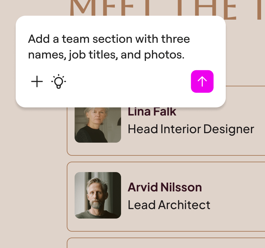Image resolution: width=265 pixels, height=248 pixels.
Task: Select the partially visible third team card
Action: coord(164,244)
